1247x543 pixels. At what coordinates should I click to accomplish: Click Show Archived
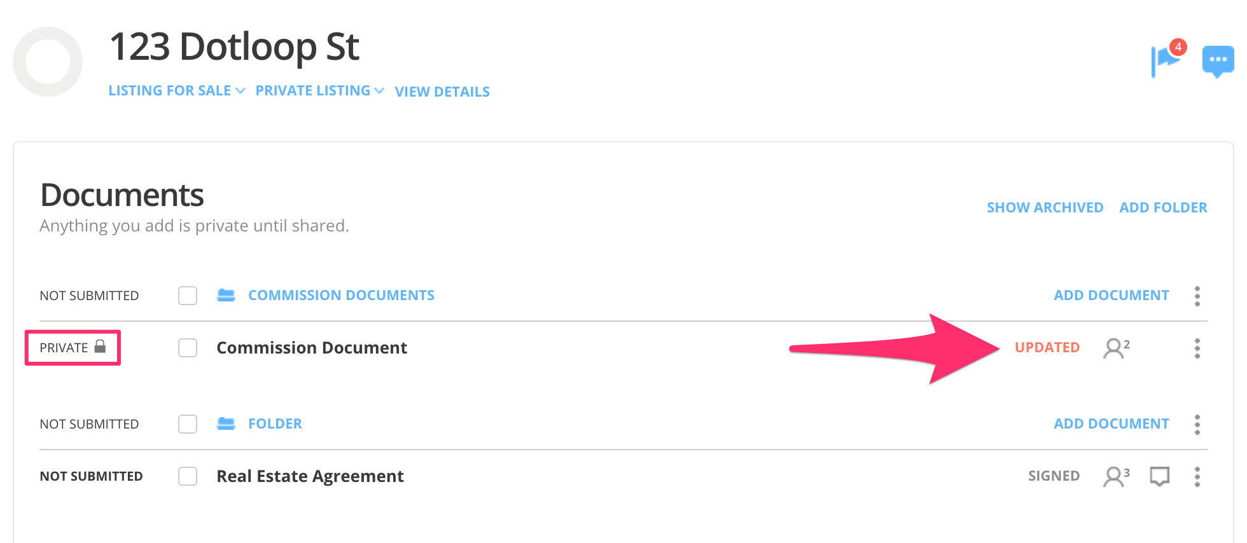coord(1045,207)
